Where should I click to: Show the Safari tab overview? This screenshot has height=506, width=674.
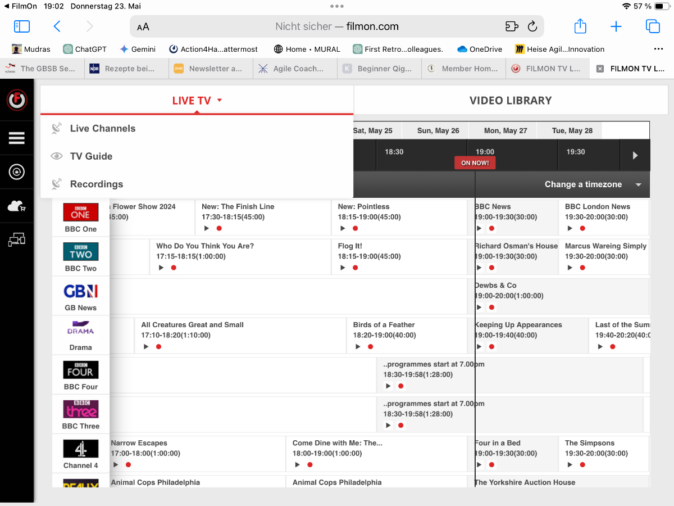click(653, 26)
